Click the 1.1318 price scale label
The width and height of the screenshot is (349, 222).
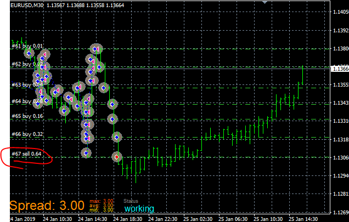[x=341, y=139]
